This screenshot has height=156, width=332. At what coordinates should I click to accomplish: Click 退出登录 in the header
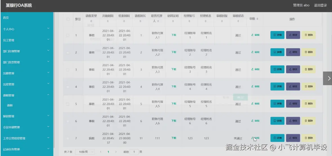(320, 6)
